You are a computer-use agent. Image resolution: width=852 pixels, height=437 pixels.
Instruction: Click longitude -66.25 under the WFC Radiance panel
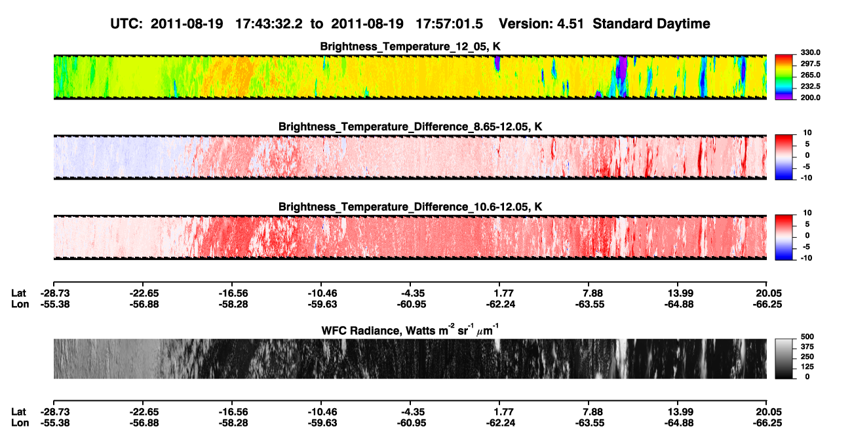click(767, 423)
